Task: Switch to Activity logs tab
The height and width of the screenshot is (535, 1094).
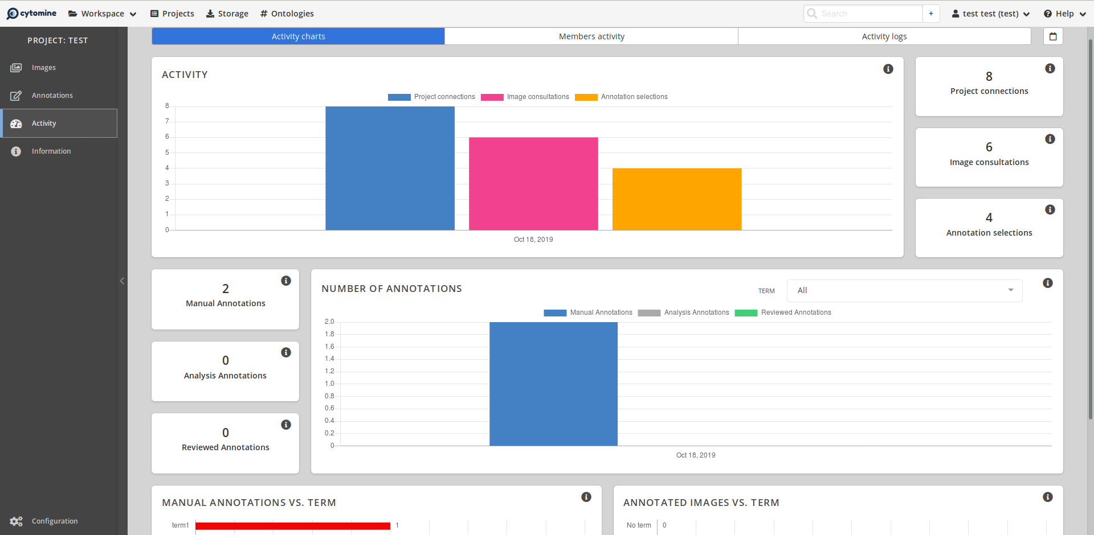Action: 884,36
